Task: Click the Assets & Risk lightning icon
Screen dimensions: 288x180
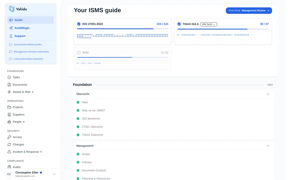Action: pyautogui.click(x=9, y=92)
